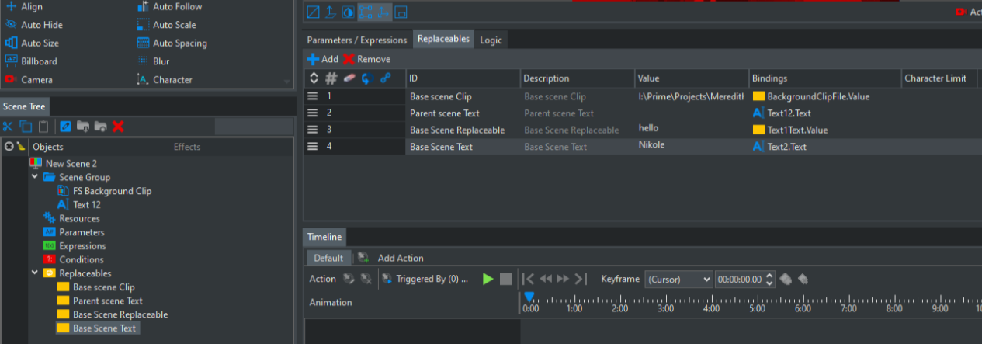Click the Add replaceable button
The width and height of the screenshot is (982, 344).
pyautogui.click(x=322, y=59)
